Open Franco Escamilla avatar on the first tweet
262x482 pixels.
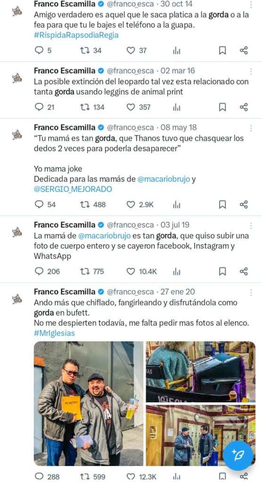click(x=17, y=11)
